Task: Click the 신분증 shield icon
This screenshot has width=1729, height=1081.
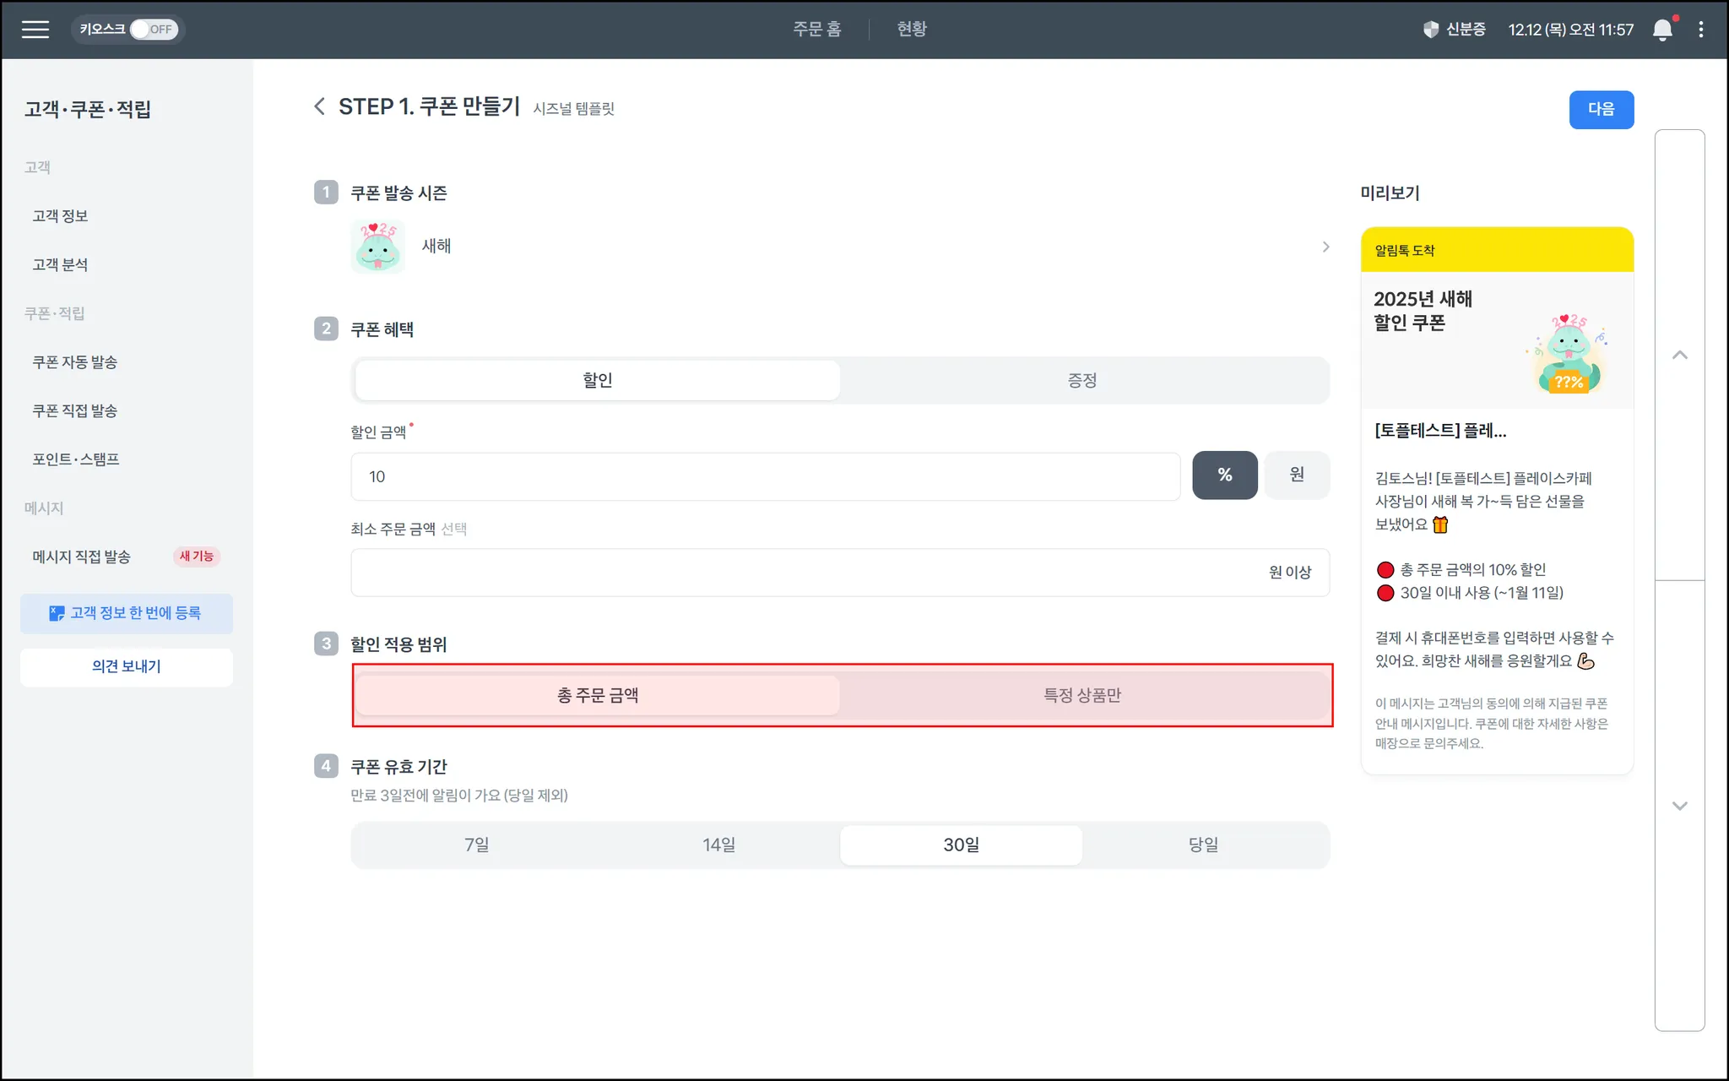Action: coord(1430,30)
